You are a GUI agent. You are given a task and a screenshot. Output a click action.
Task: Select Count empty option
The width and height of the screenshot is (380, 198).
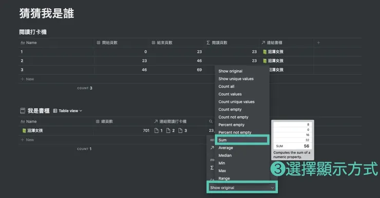coord(230,109)
